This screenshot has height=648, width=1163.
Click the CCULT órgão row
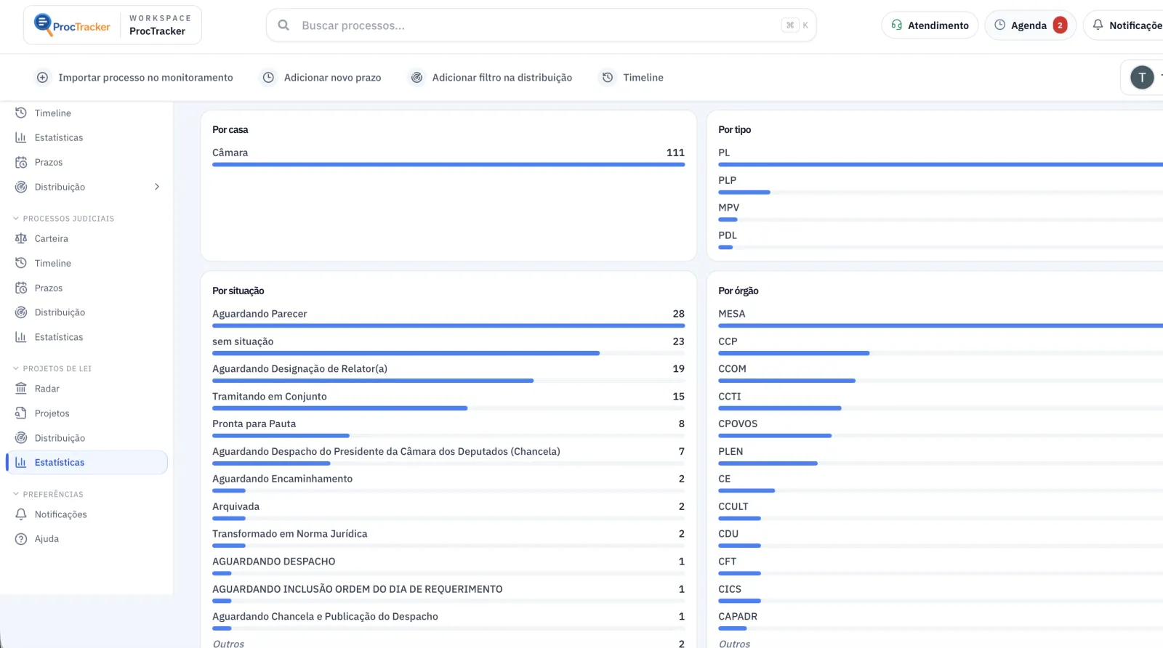[x=941, y=511]
